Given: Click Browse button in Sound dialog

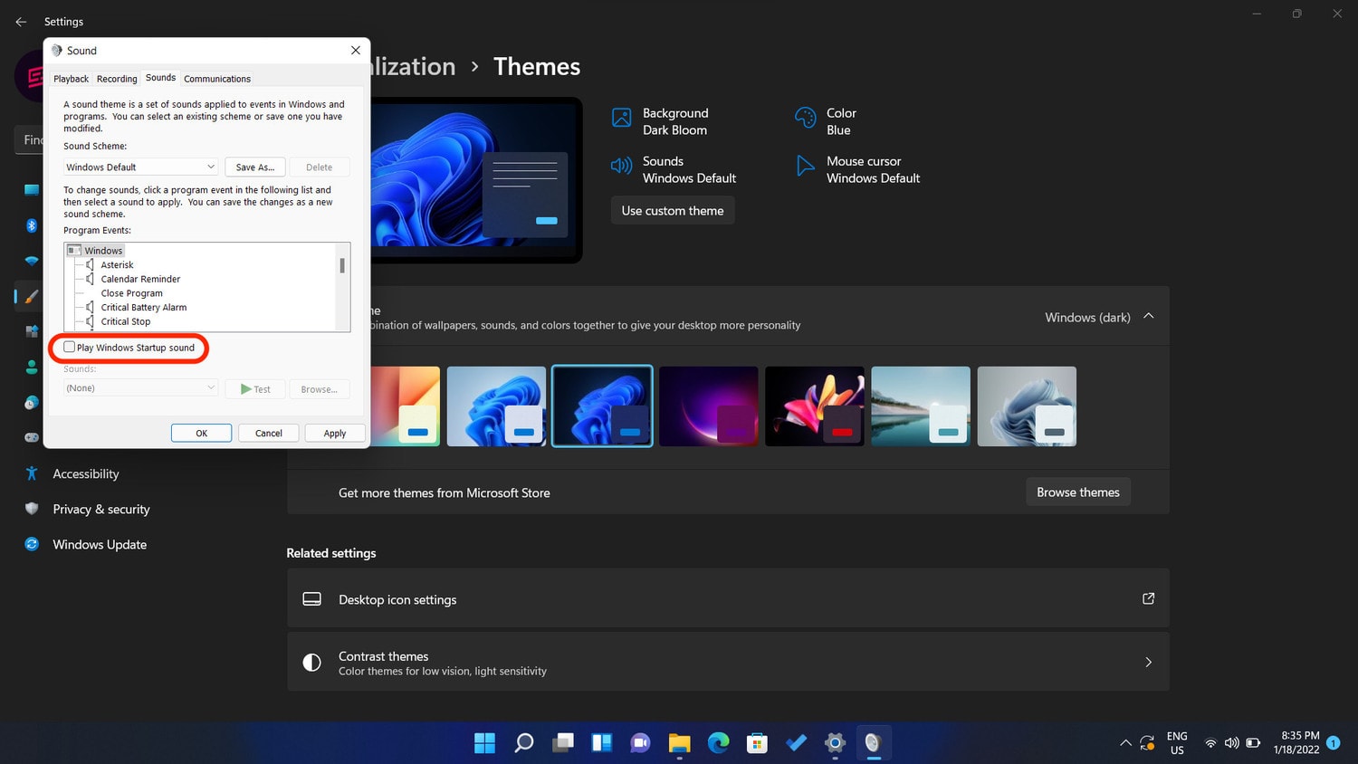Looking at the screenshot, I should pyautogui.click(x=319, y=389).
